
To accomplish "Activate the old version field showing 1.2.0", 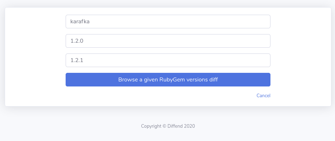I will coord(168,41).
